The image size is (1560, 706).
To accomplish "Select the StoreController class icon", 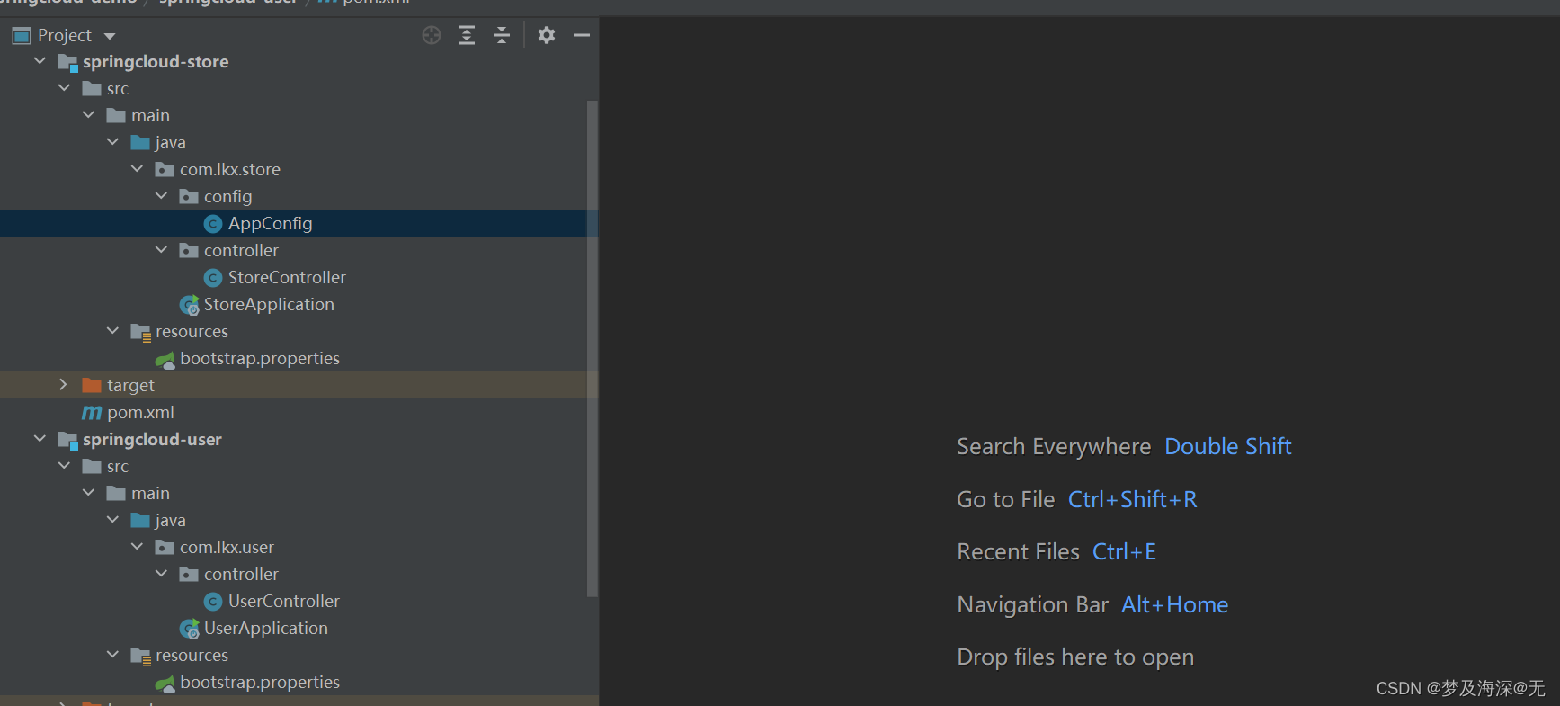I will tap(213, 278).
